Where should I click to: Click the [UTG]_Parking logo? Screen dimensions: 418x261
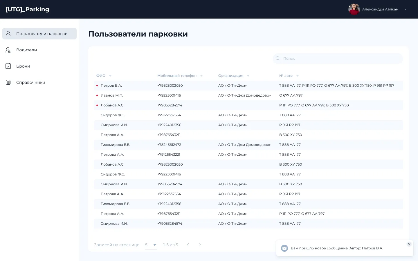pos(27,9)
